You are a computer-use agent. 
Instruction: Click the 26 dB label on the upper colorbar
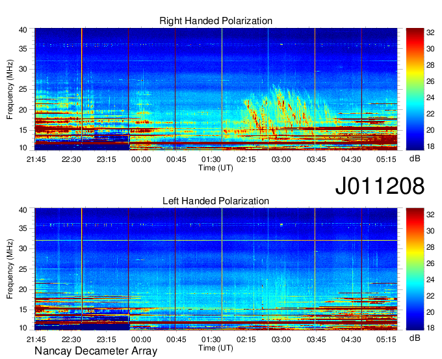pyautogui.click(x=430, y=81)
